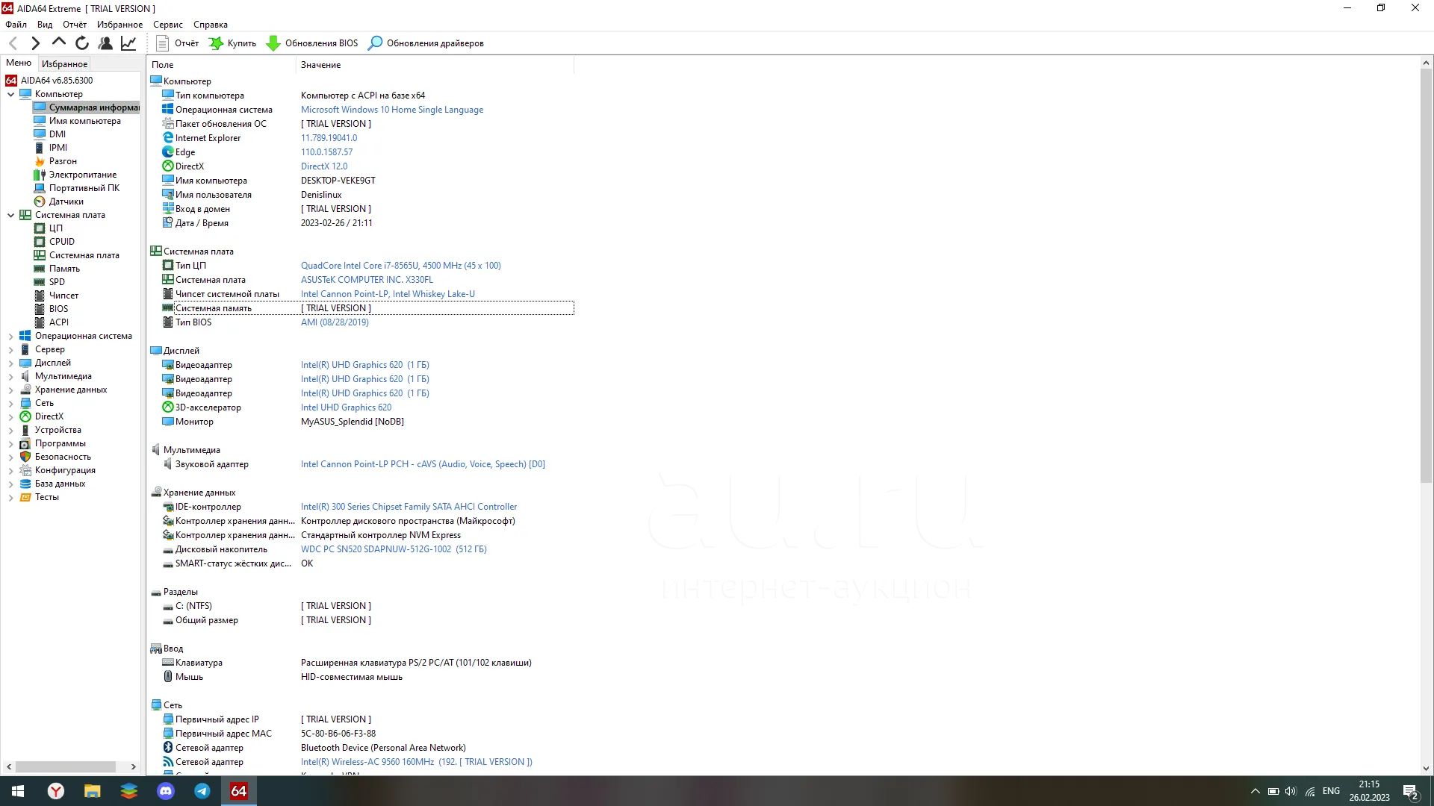Click the Поле column header
This screenshot has width=1434, height=806.
[221, 65]
